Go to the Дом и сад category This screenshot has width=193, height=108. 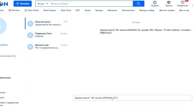click(184, 10)
